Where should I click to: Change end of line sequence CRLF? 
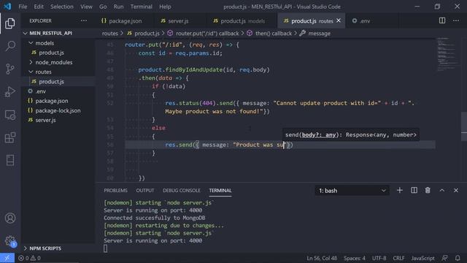click(x=398, y=258)
